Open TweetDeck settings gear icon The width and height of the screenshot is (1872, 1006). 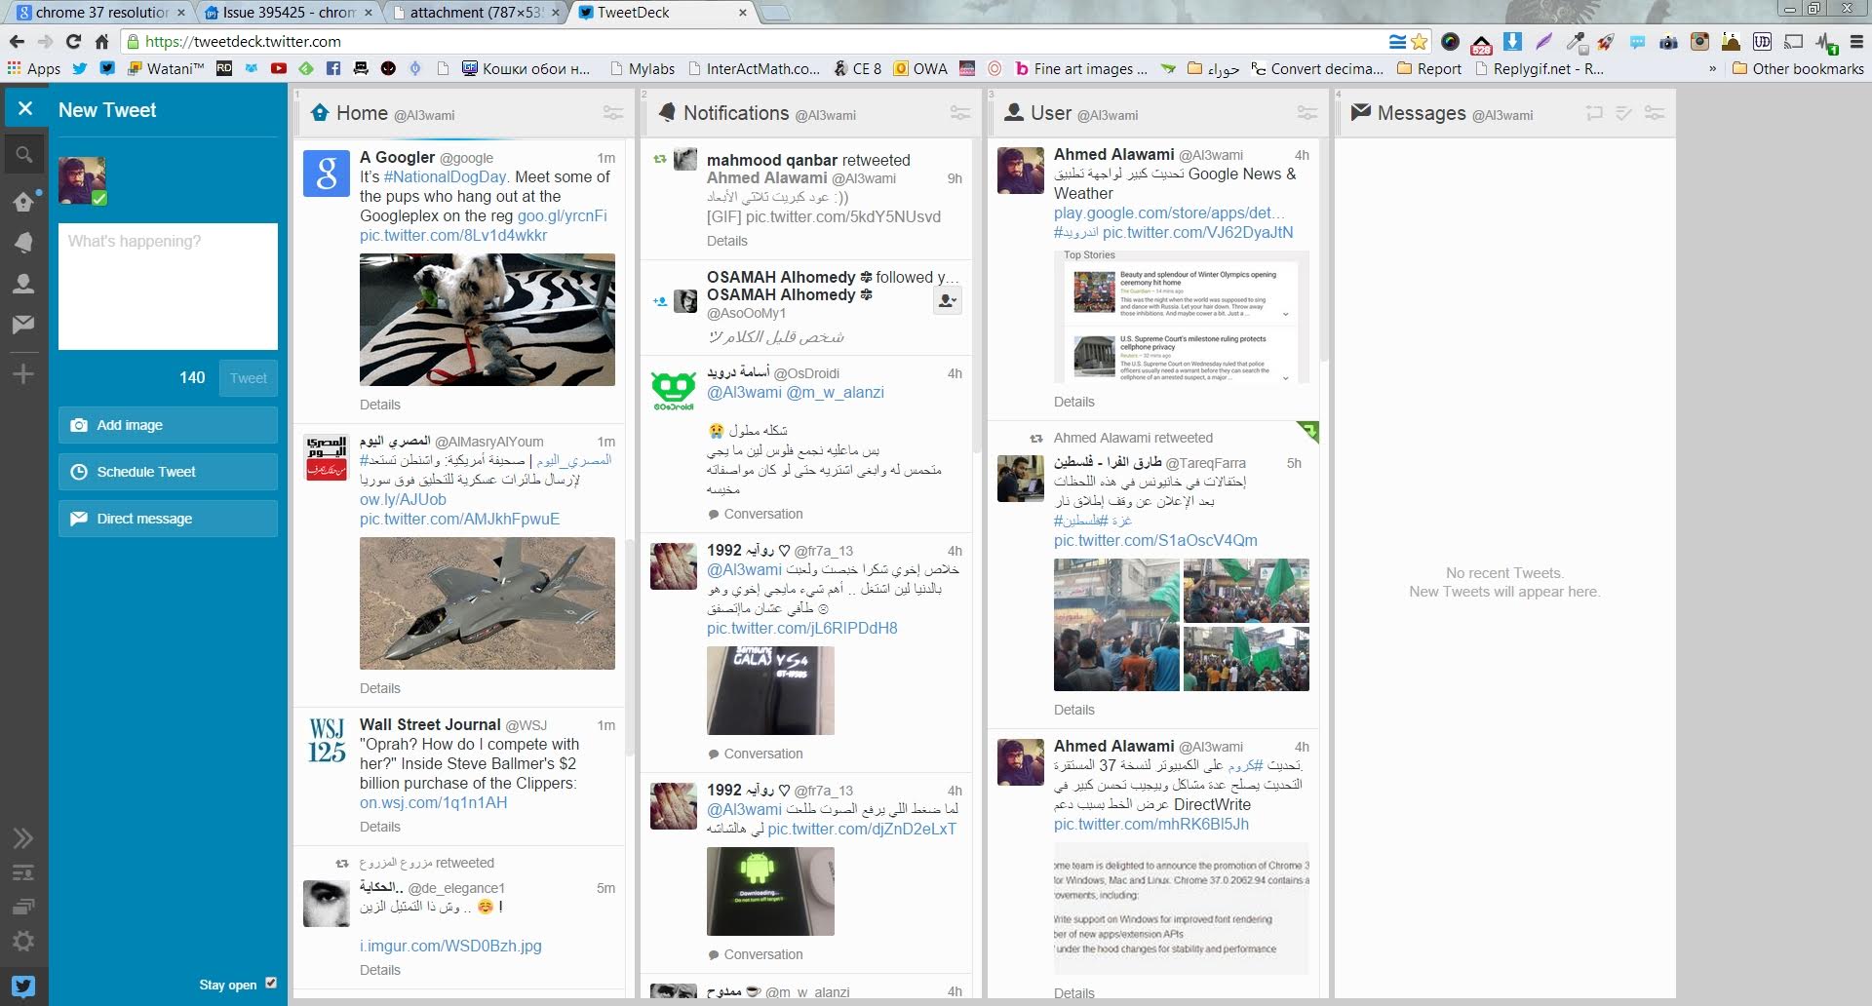click(24, 941)
